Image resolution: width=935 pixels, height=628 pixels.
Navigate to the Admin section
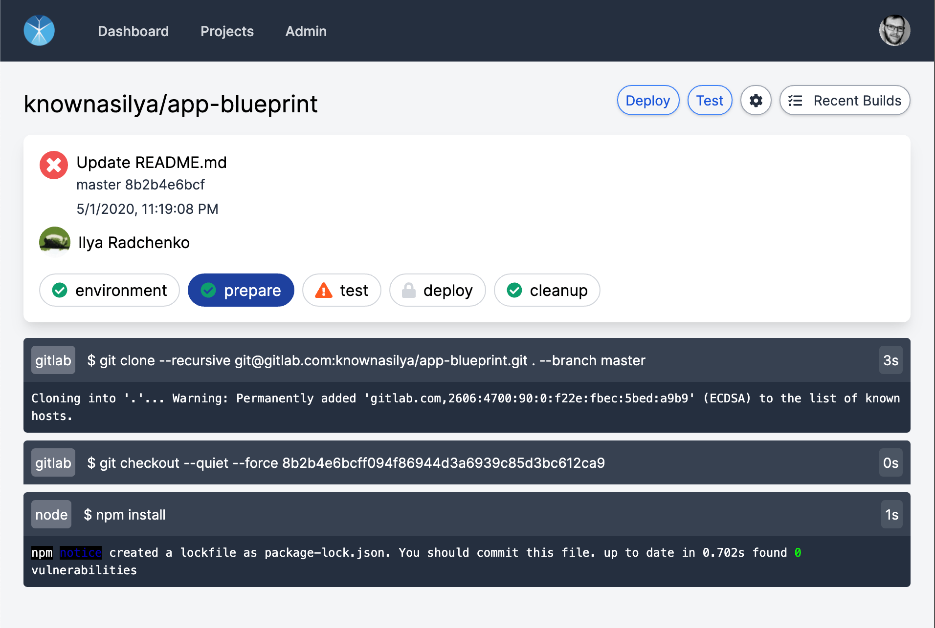306,31
